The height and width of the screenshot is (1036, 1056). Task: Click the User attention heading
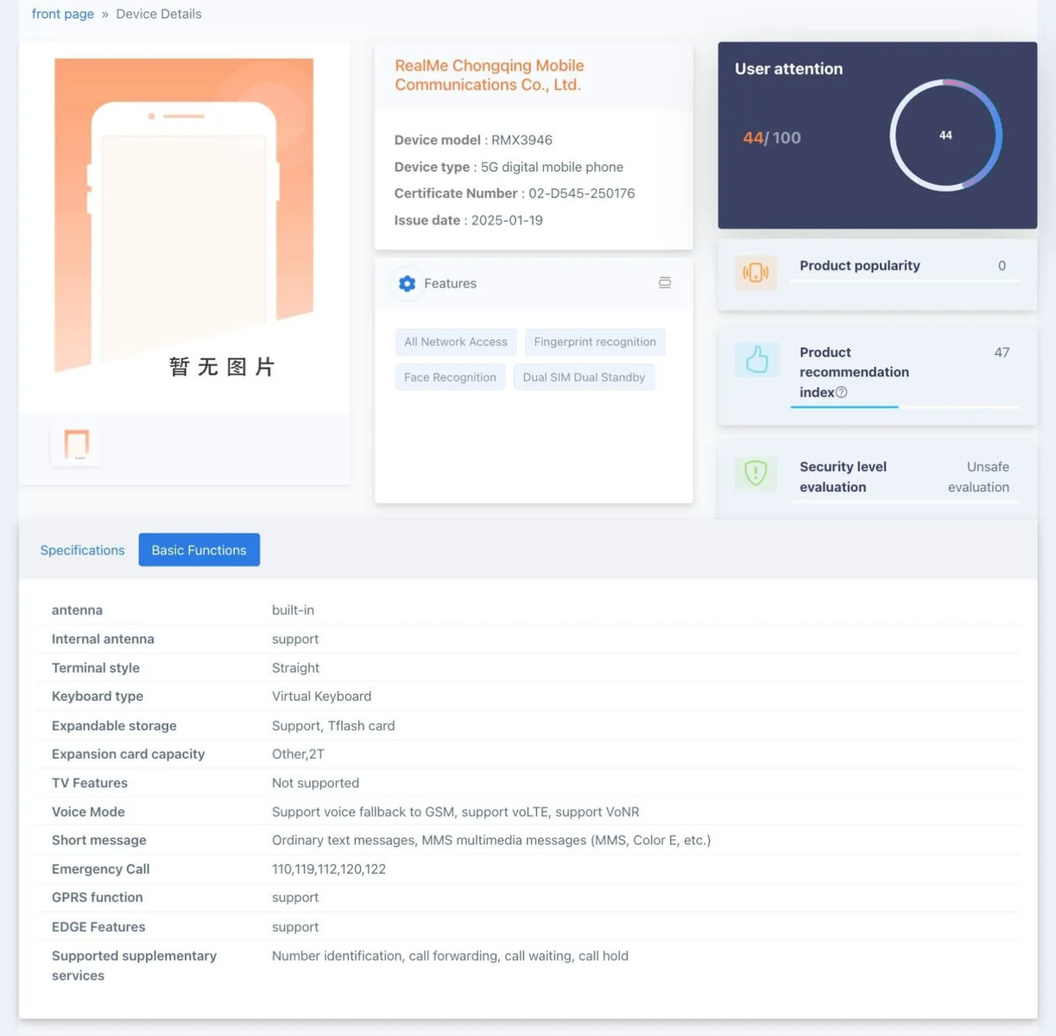788,69
